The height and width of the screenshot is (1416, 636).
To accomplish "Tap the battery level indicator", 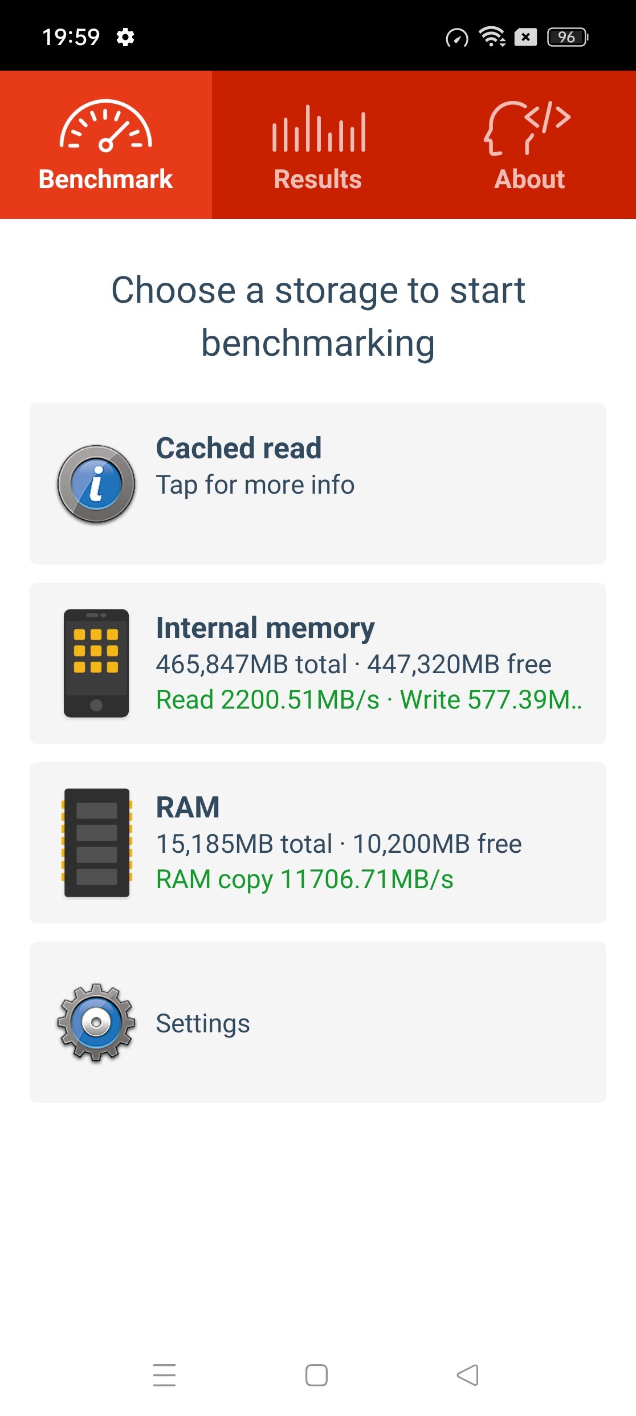I will click(567, 38).
